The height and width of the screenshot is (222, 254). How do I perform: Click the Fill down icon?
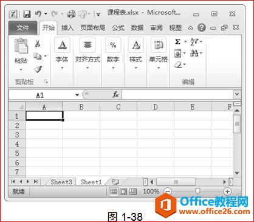pyautogui.click(x=177, y=54)
